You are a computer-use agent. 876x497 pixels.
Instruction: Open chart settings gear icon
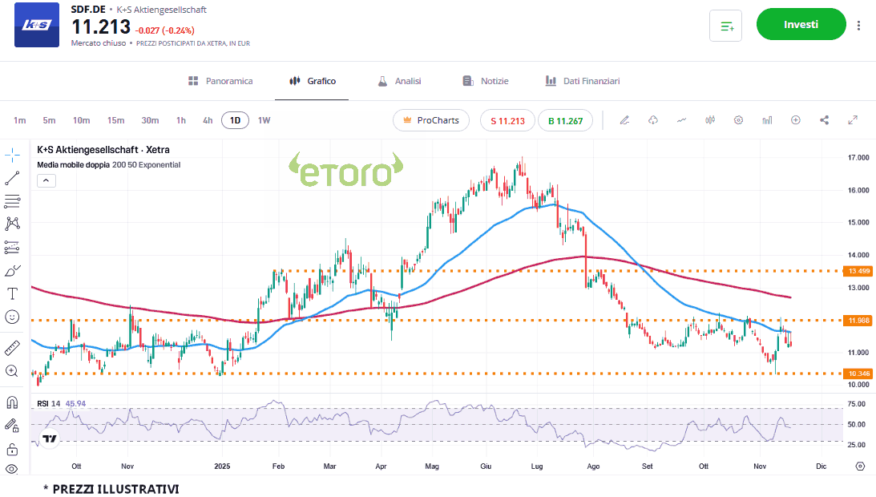pos(739,120)
